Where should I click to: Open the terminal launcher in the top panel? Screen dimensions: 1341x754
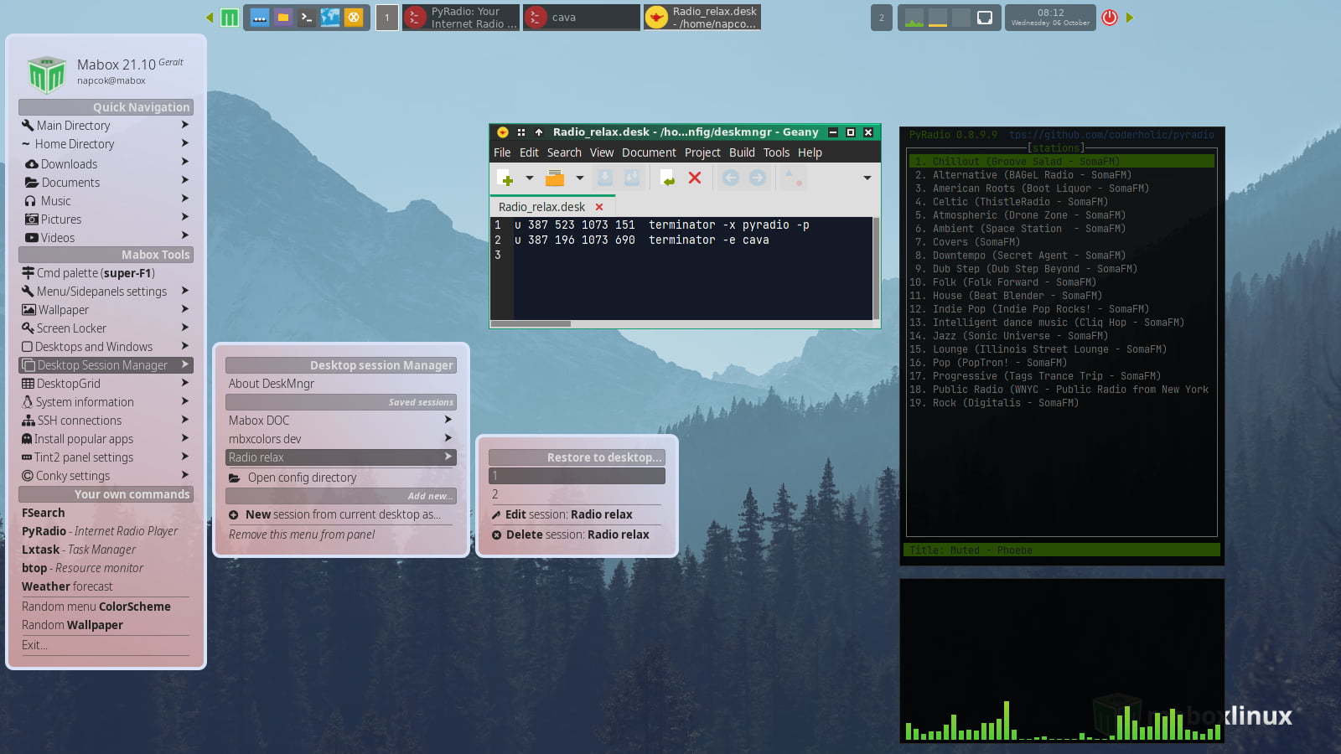coord(307,18)
